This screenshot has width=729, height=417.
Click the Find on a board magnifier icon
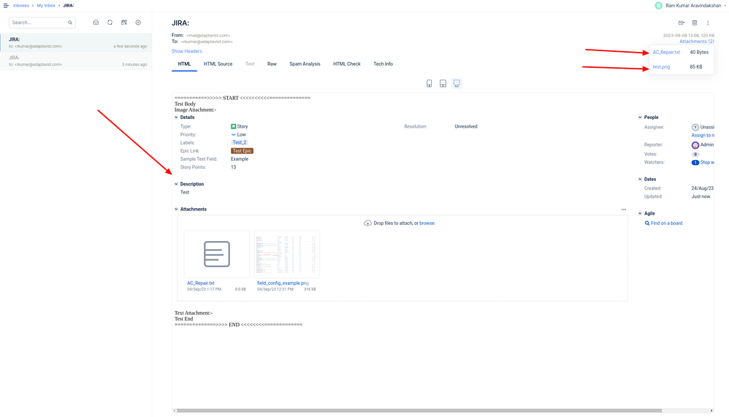[647, 223]
